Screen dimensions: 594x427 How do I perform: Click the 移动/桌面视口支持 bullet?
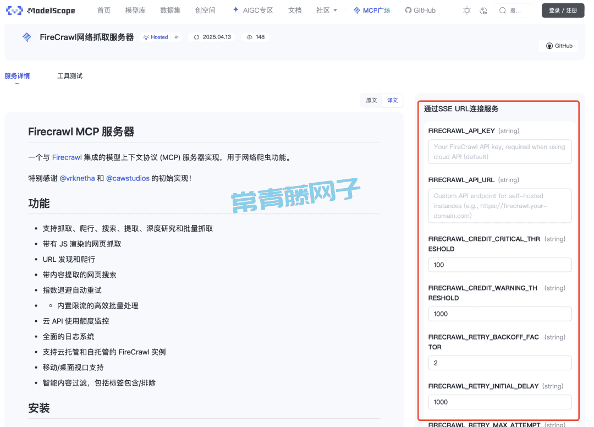click(73, 368)
